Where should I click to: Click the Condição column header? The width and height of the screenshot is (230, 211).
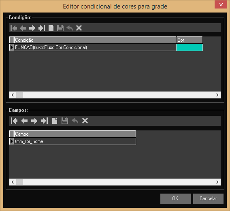95,40
